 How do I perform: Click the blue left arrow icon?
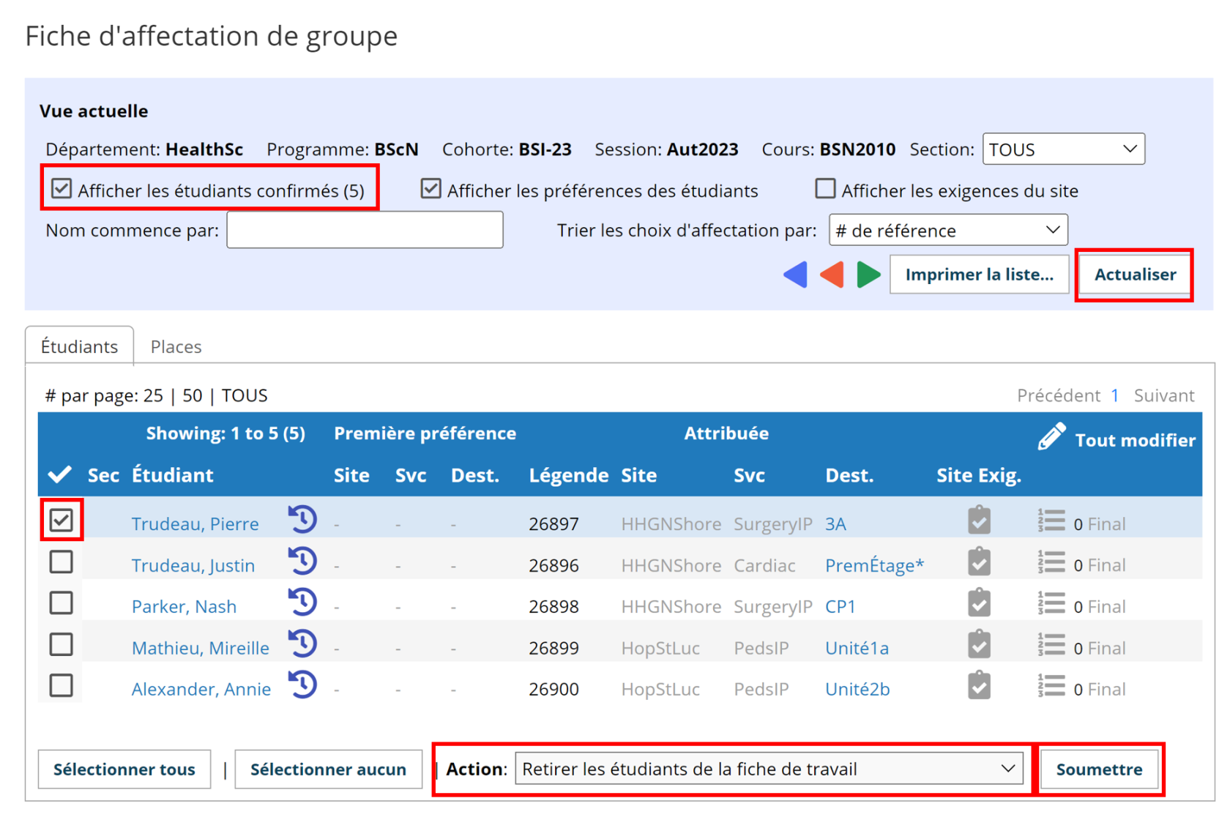coord(795,275)
